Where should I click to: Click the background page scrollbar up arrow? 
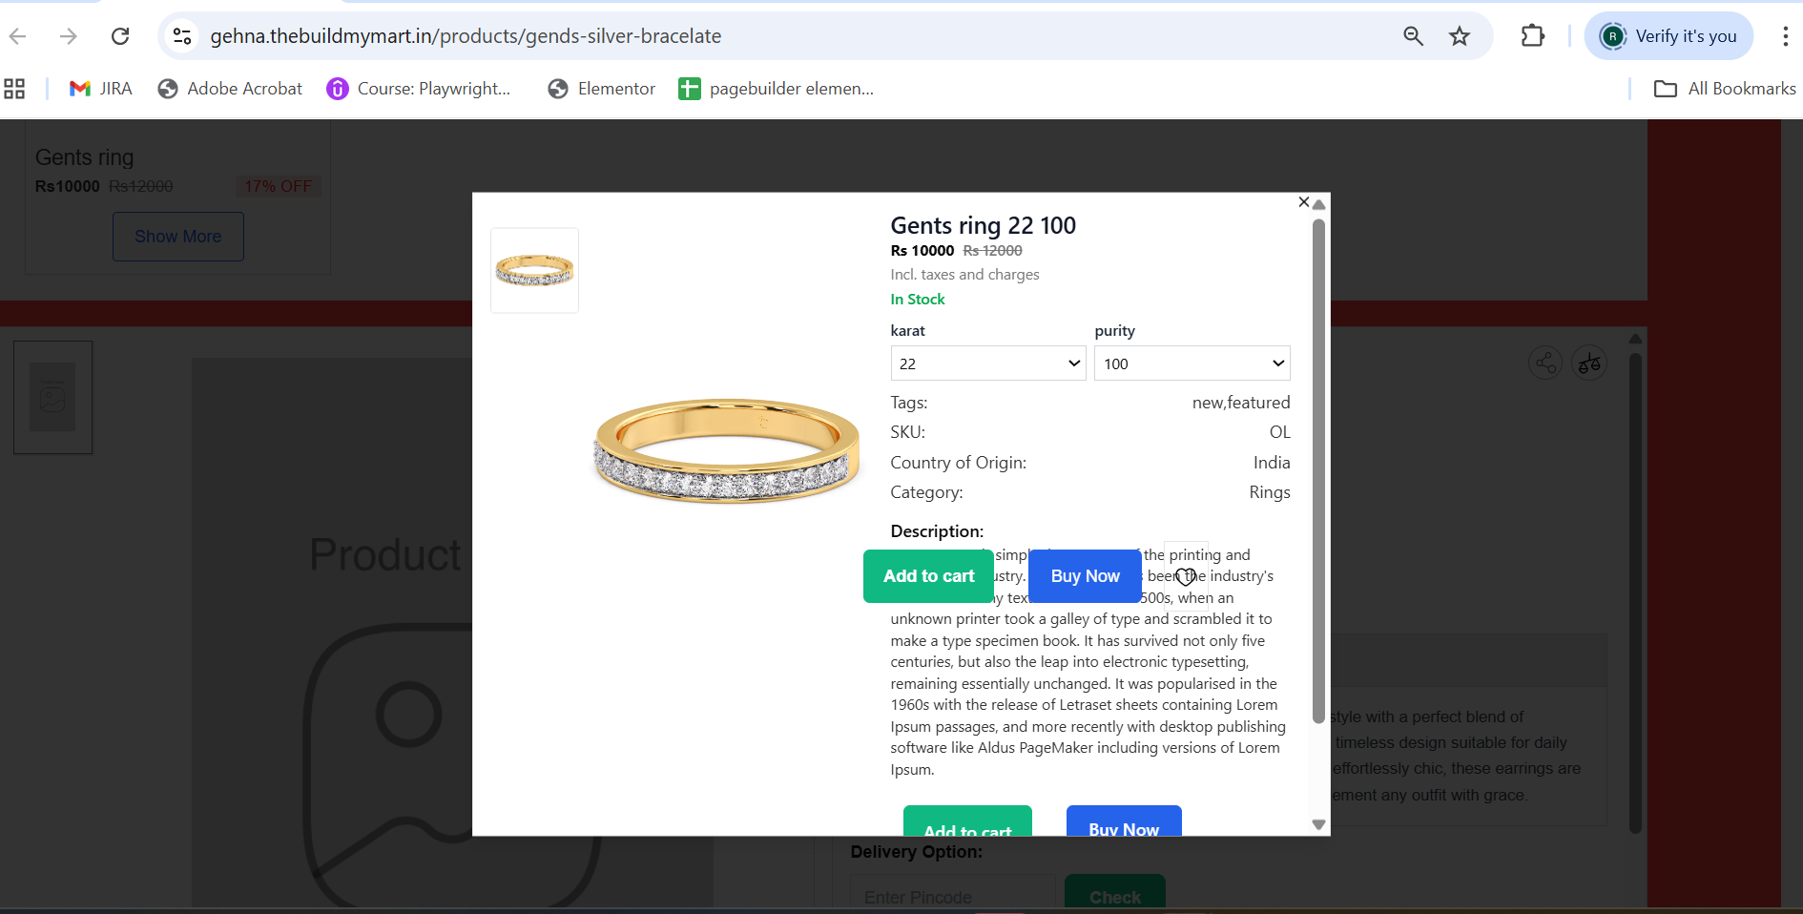(1635, 339)
